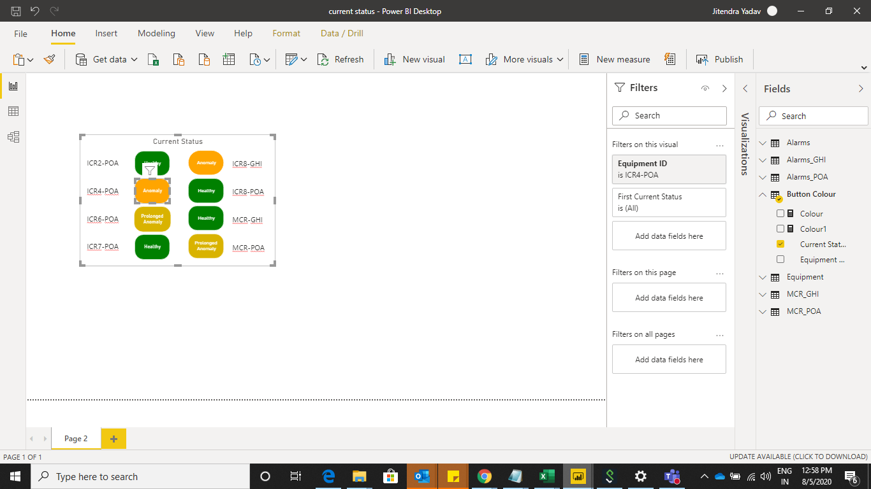Viewport: 871px width, 489px height.
Task: Import data from an Excel workbook icon
Action: point(154,59)
